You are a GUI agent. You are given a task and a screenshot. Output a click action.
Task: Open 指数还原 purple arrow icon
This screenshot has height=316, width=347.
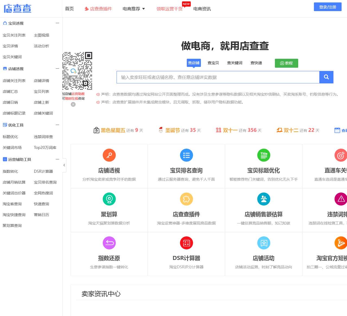coord(109,243)
